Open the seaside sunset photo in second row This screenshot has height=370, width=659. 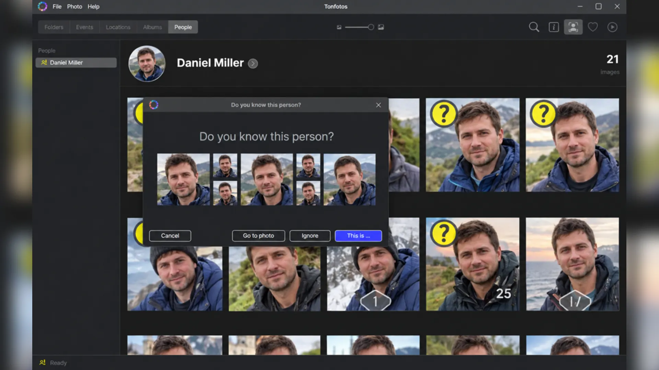point(573,264)
